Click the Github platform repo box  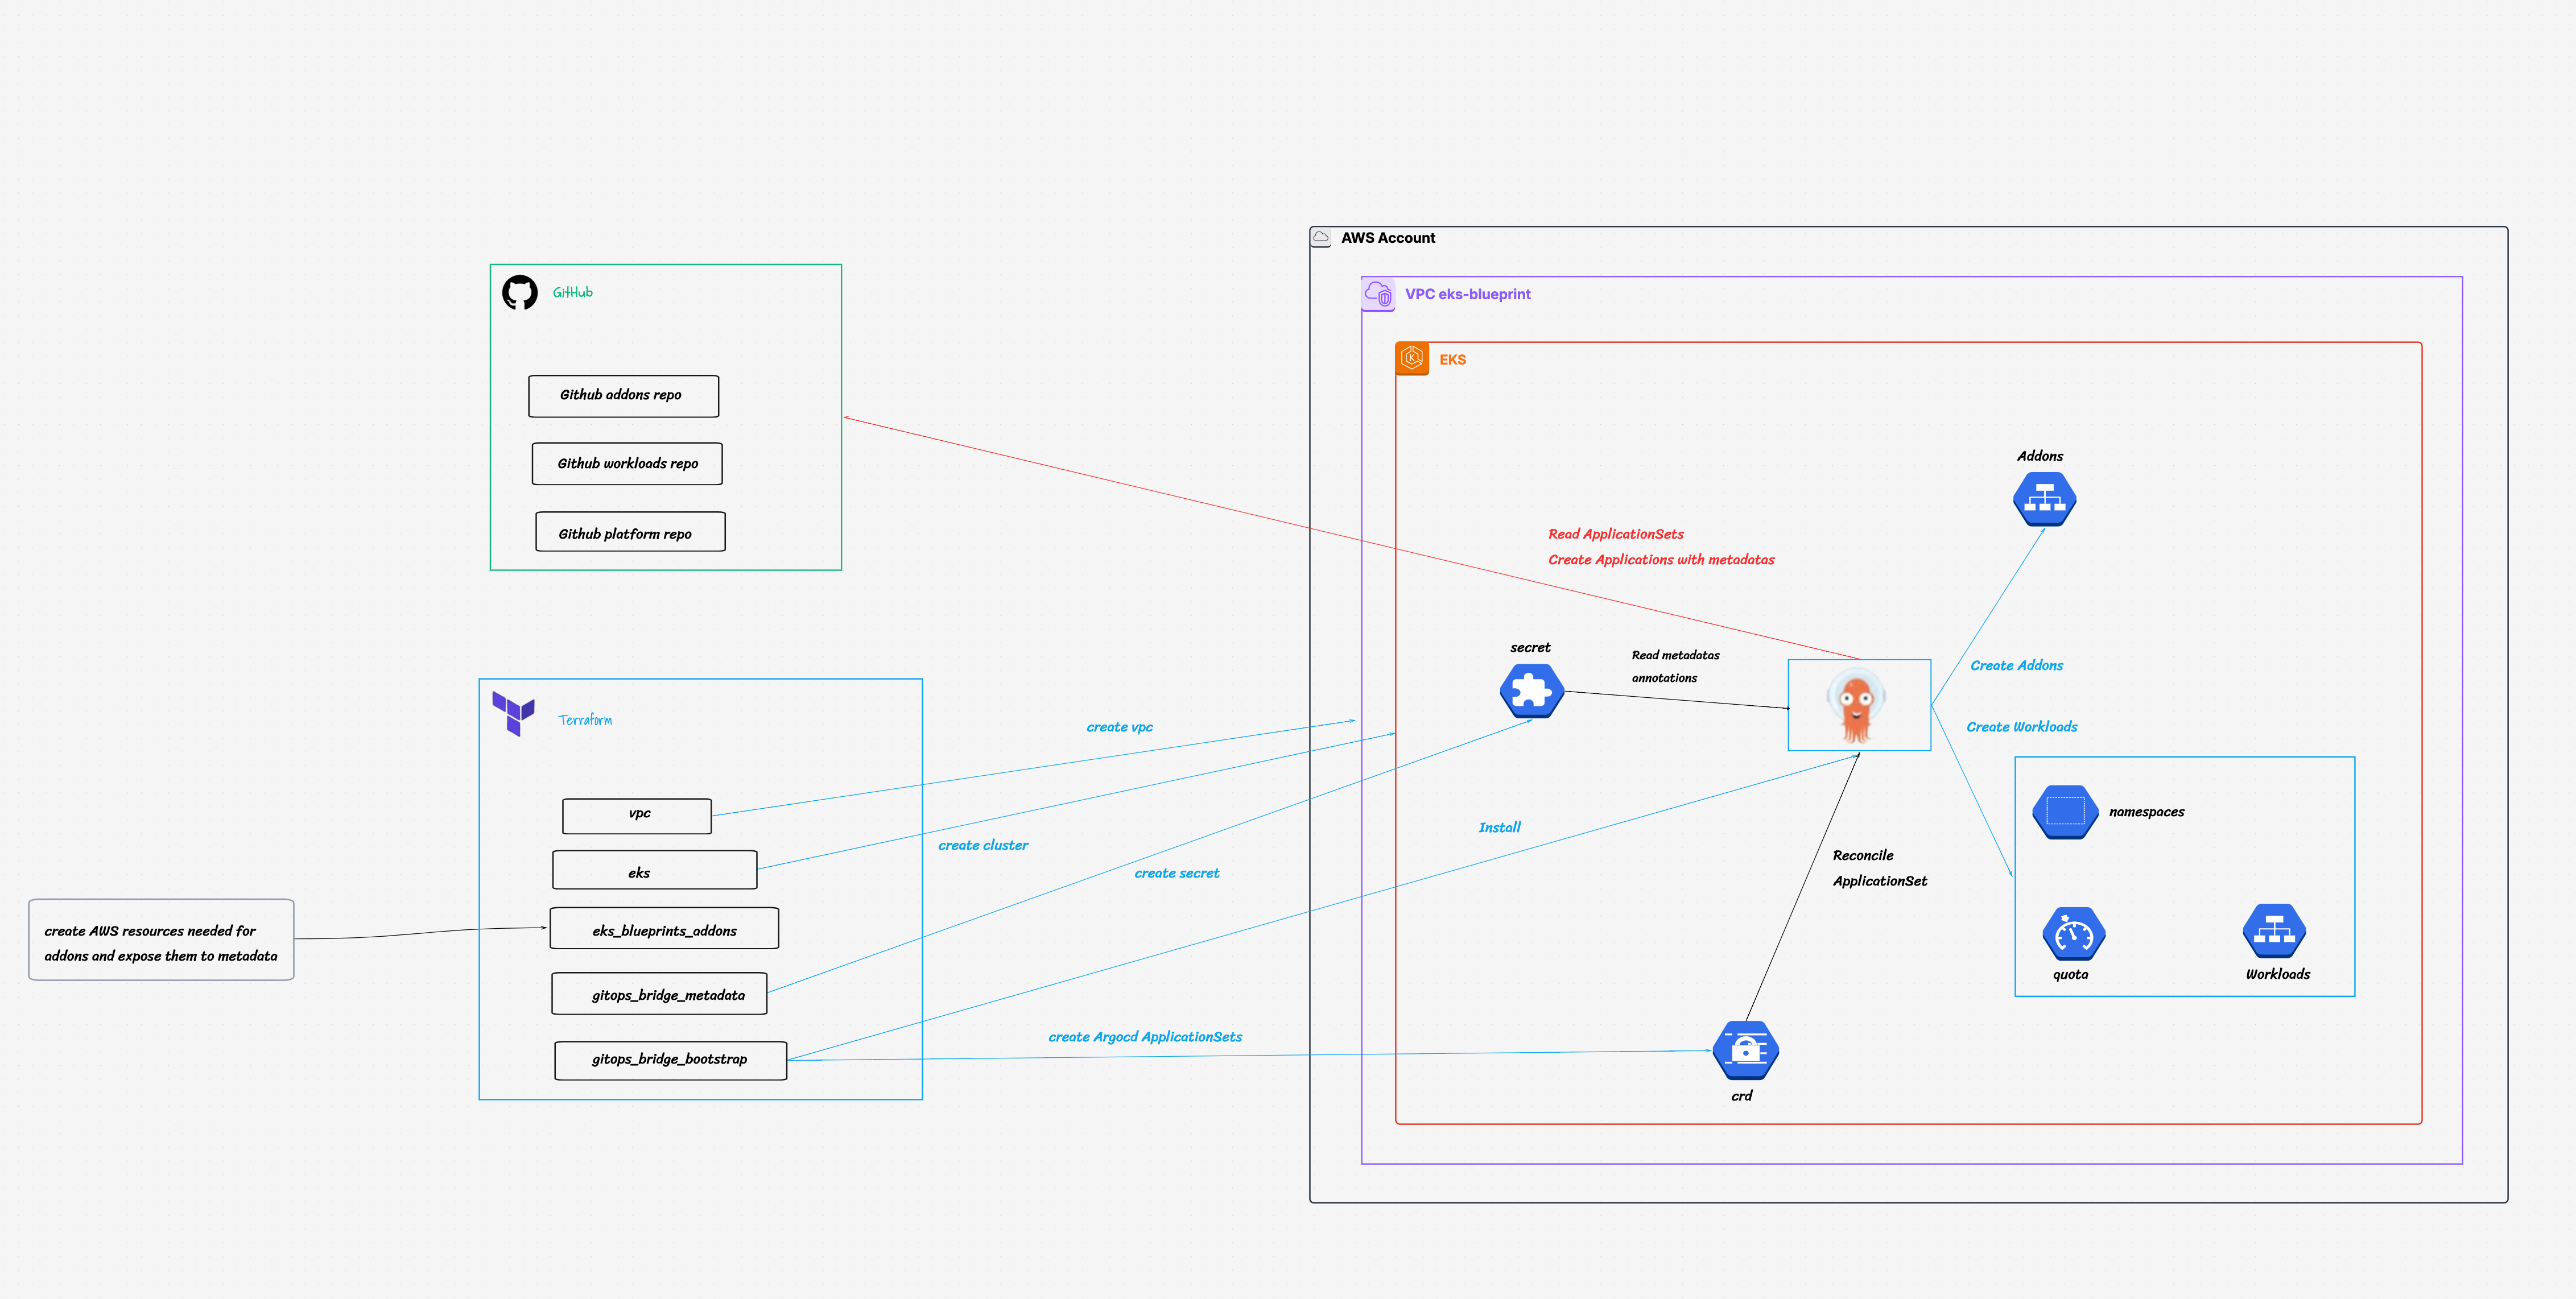click(x=630, y=532)
